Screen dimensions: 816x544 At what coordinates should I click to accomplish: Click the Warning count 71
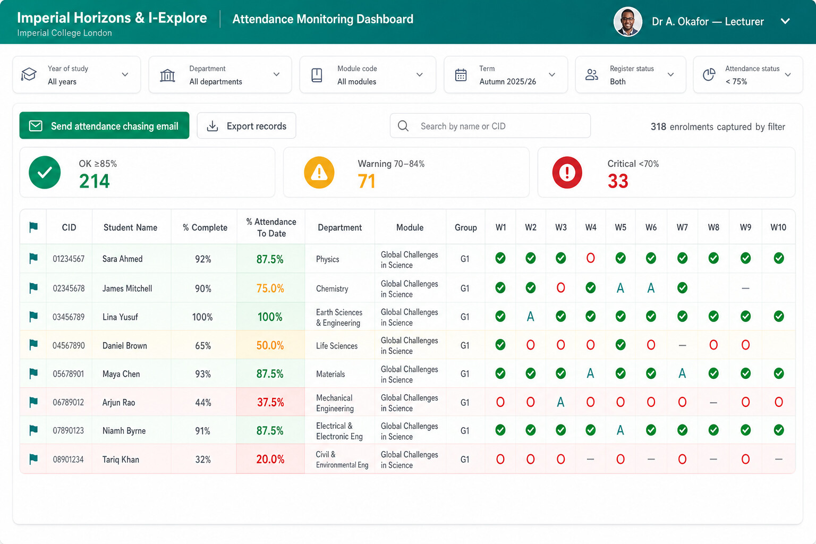click(367, 181)
